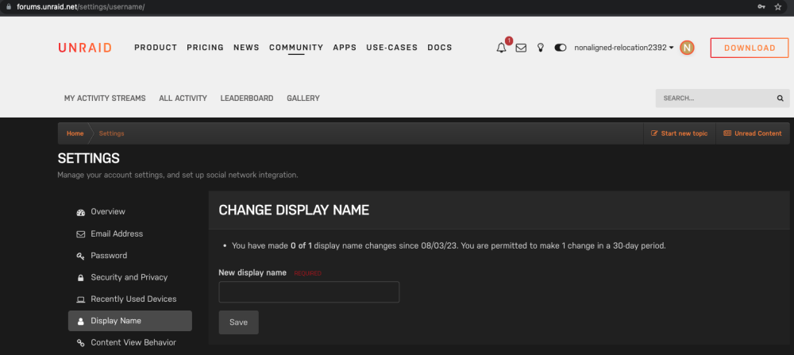Open Unread Content
This screenshot has height=355, width=794.
(x=753, y=133)
